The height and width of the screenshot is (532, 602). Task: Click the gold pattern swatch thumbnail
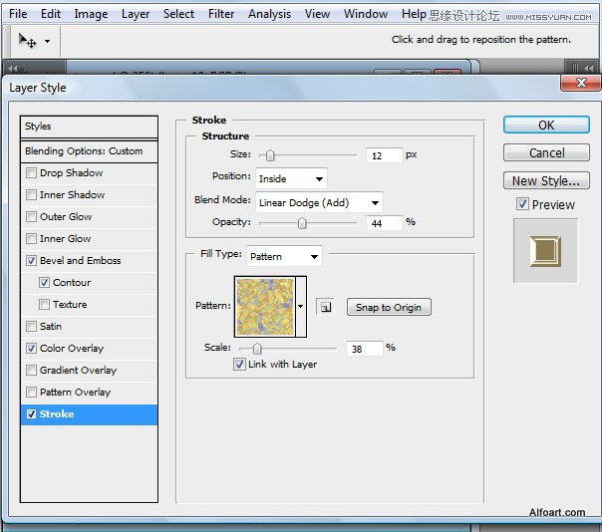265,307
